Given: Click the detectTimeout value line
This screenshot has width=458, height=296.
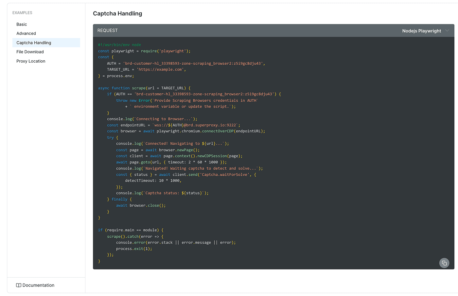Looking at the screenshot, I should [x=153, y=181].
